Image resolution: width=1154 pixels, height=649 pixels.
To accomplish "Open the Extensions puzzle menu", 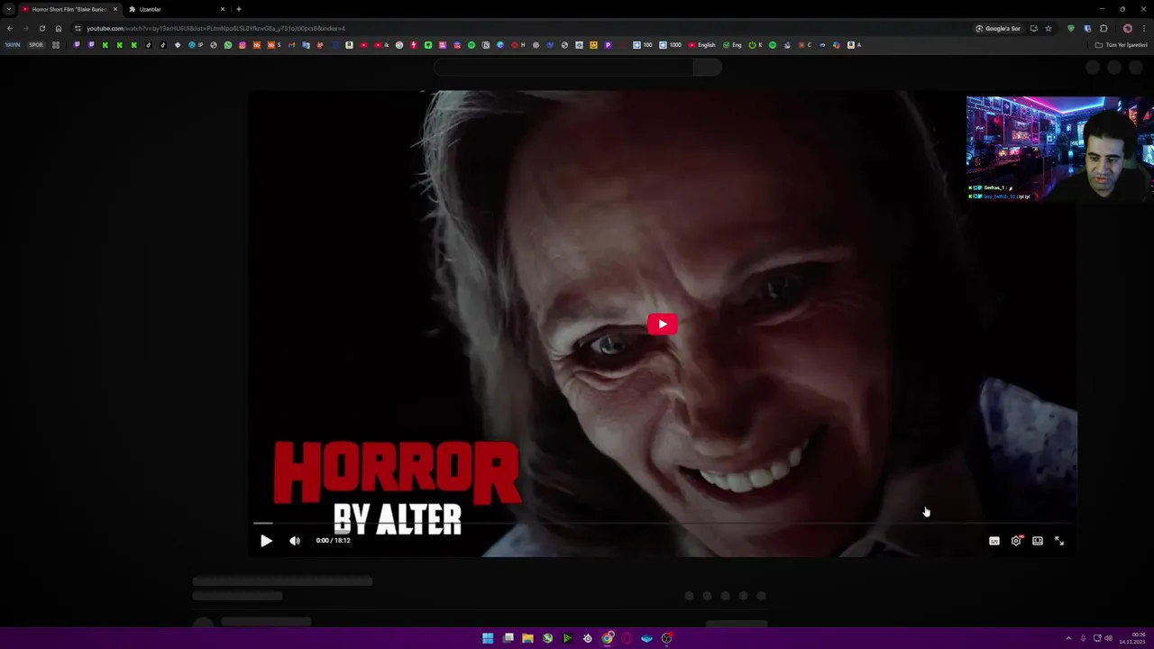I will click(1104, 28).
